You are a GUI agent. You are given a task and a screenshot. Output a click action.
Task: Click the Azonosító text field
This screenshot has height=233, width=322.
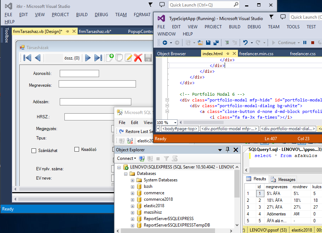tap(79, 73)
